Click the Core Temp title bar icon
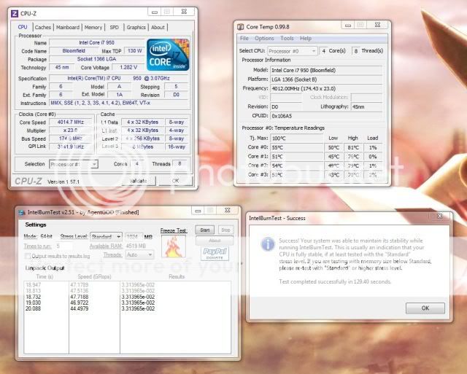This screenshot has height=374, width=467. [x=240, y=27]
